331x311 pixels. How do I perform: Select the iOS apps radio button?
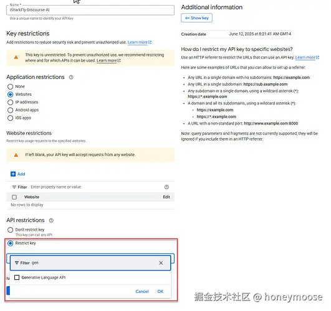point(10,118)
